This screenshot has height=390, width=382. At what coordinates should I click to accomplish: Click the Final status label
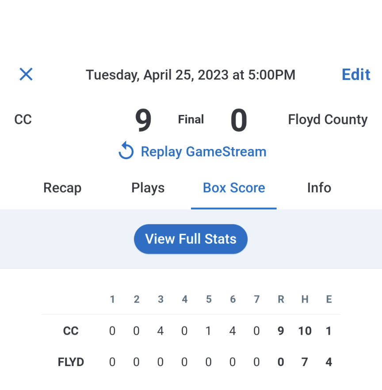(x=191, y=119)
